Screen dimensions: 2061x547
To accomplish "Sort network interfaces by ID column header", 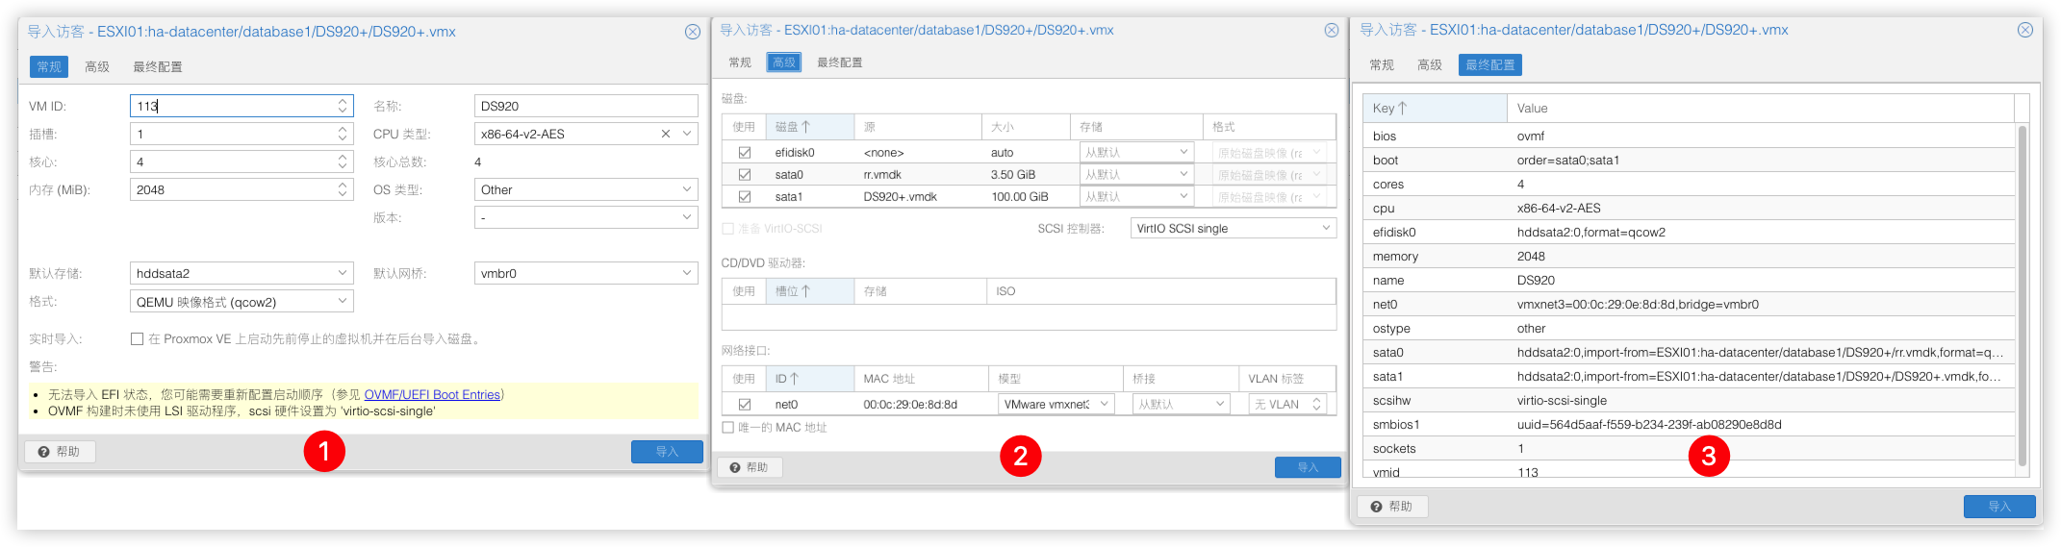I will 787,379.
